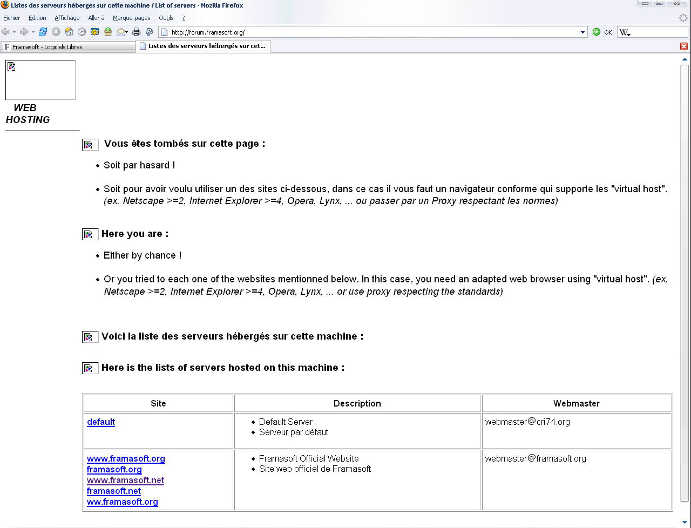This screenshot has height=528, width=691.
Task: Open the Fichier menu
Action: point(11,18)
